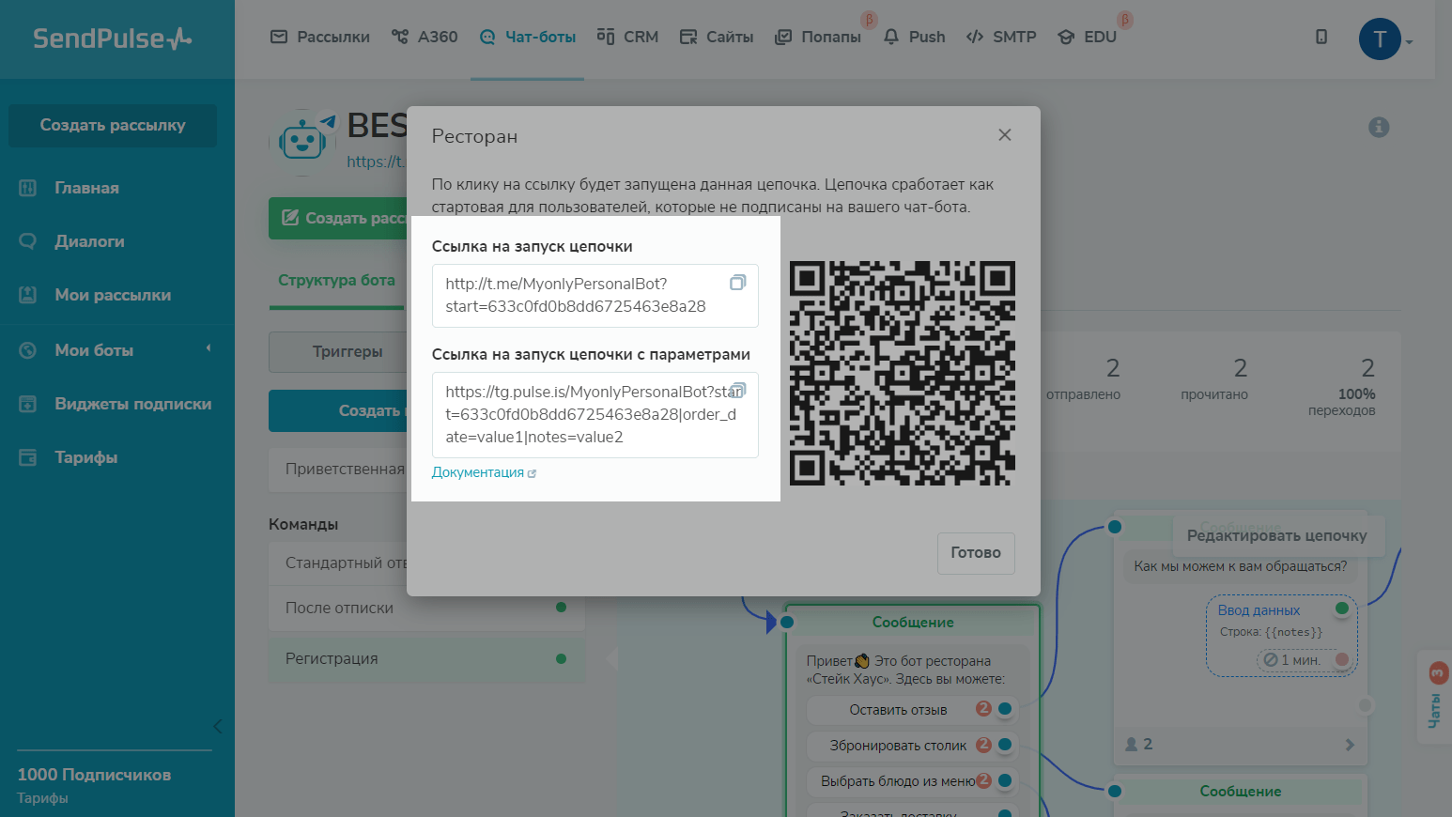Open the CRM section

(628, 37)
